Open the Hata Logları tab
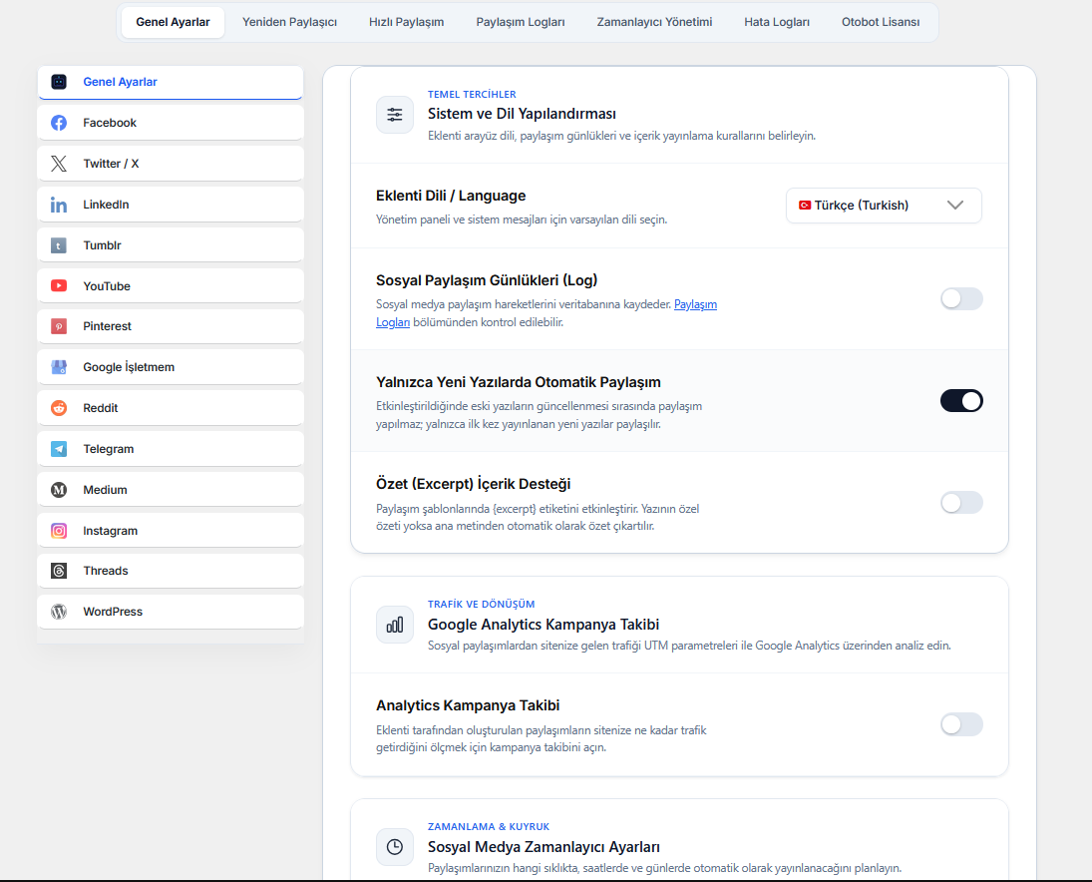Viewport: 1092px width, 882px height. 777,22
